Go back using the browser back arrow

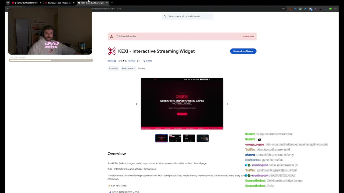pyautogui.click(x=8, y=9)
